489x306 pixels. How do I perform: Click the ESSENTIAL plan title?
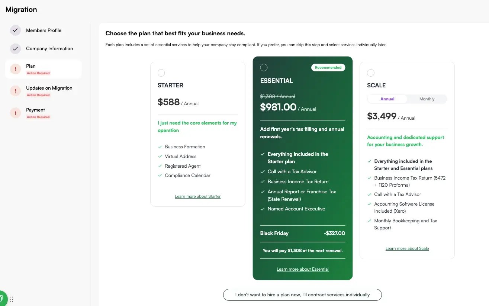click(x=277, y=81)
